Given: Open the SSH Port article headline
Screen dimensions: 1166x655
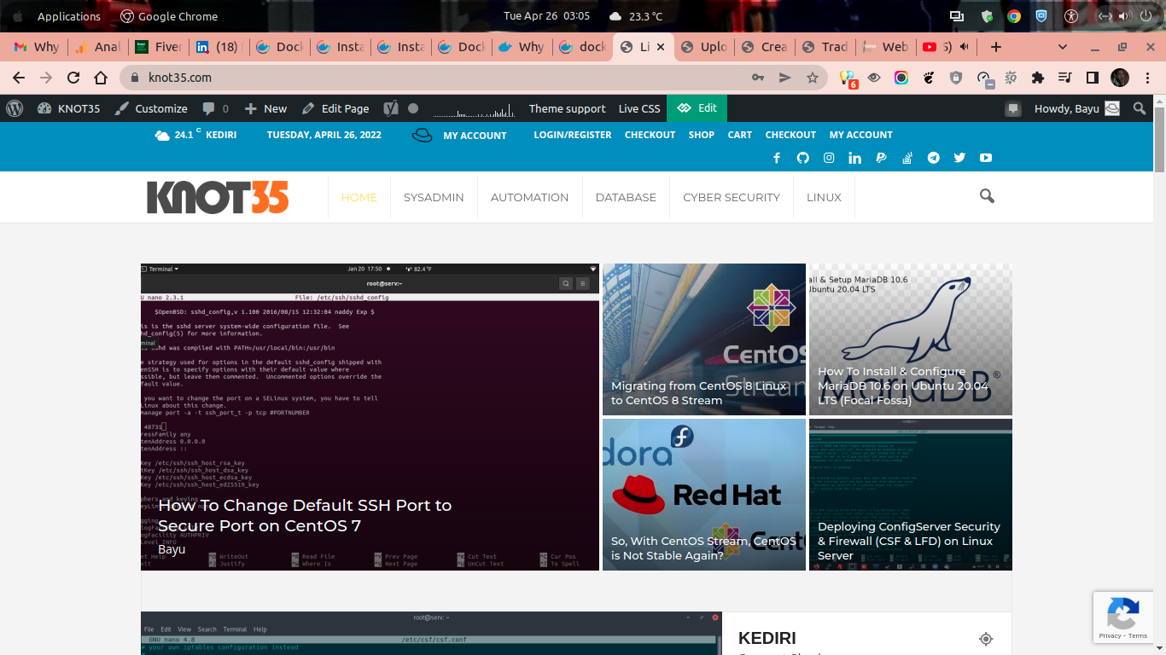Looking at the screenshot, I should point(305,515).
